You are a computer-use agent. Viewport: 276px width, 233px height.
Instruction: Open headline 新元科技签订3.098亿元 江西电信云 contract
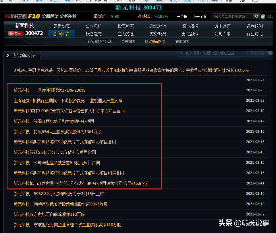click(69, 111)
